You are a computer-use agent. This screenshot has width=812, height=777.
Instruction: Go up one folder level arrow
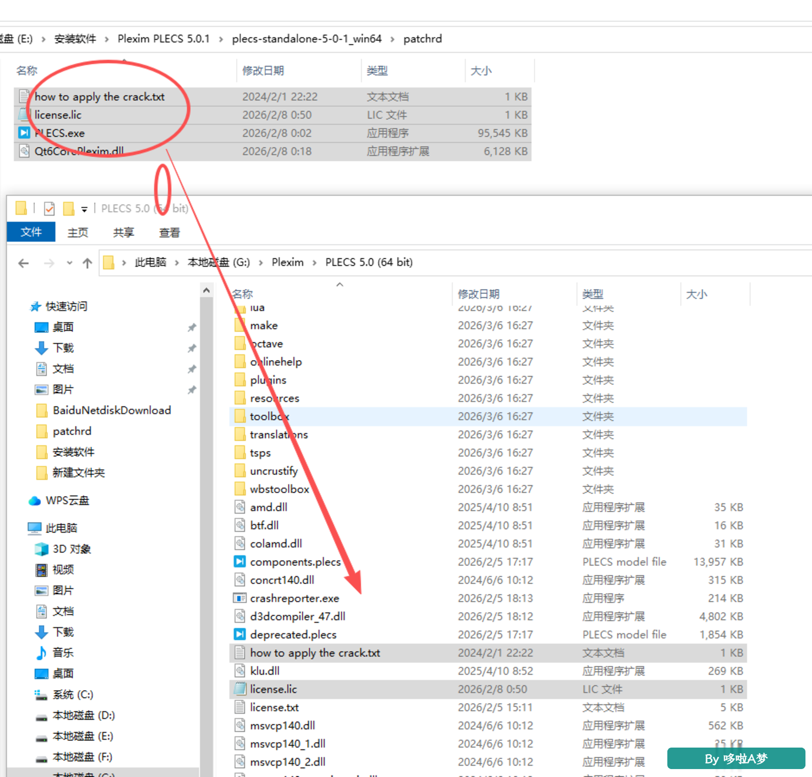[87, 263]
